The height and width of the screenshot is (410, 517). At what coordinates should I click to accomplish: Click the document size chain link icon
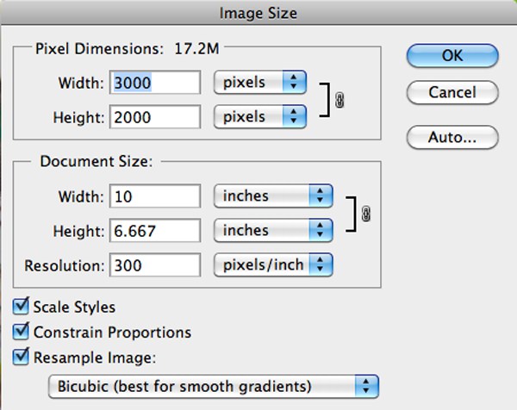(x=366, y=214)
